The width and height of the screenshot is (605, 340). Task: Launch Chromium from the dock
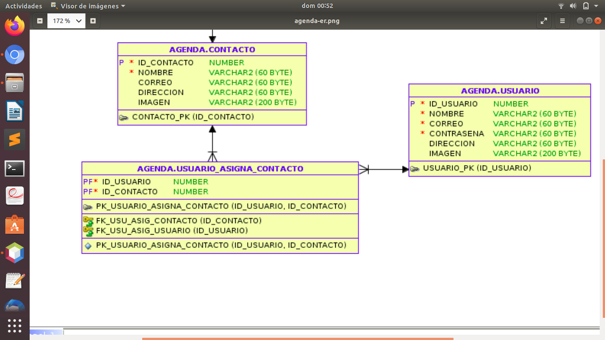15,54
